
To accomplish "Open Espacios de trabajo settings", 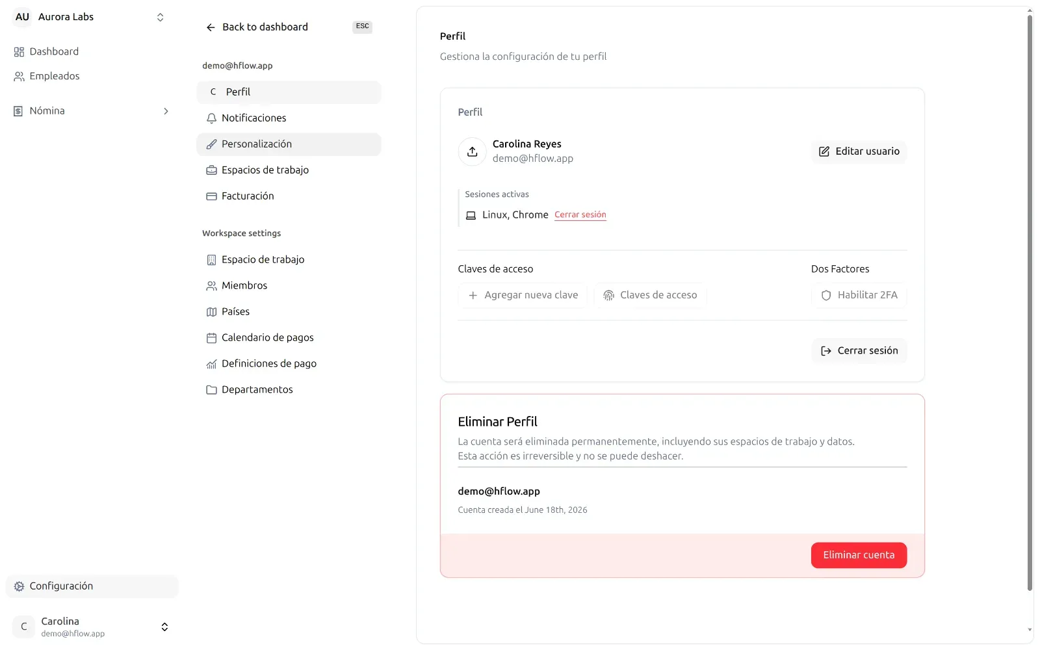I will (289, 170).
